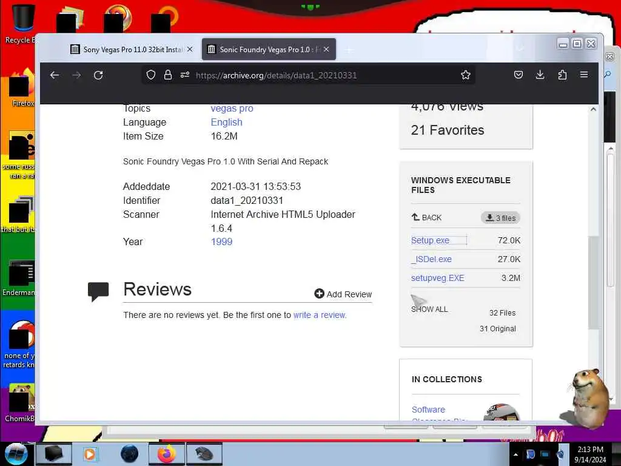621x466 pixels.
Task: Open the tracking protection shield icon
Action: click(151, 75)
